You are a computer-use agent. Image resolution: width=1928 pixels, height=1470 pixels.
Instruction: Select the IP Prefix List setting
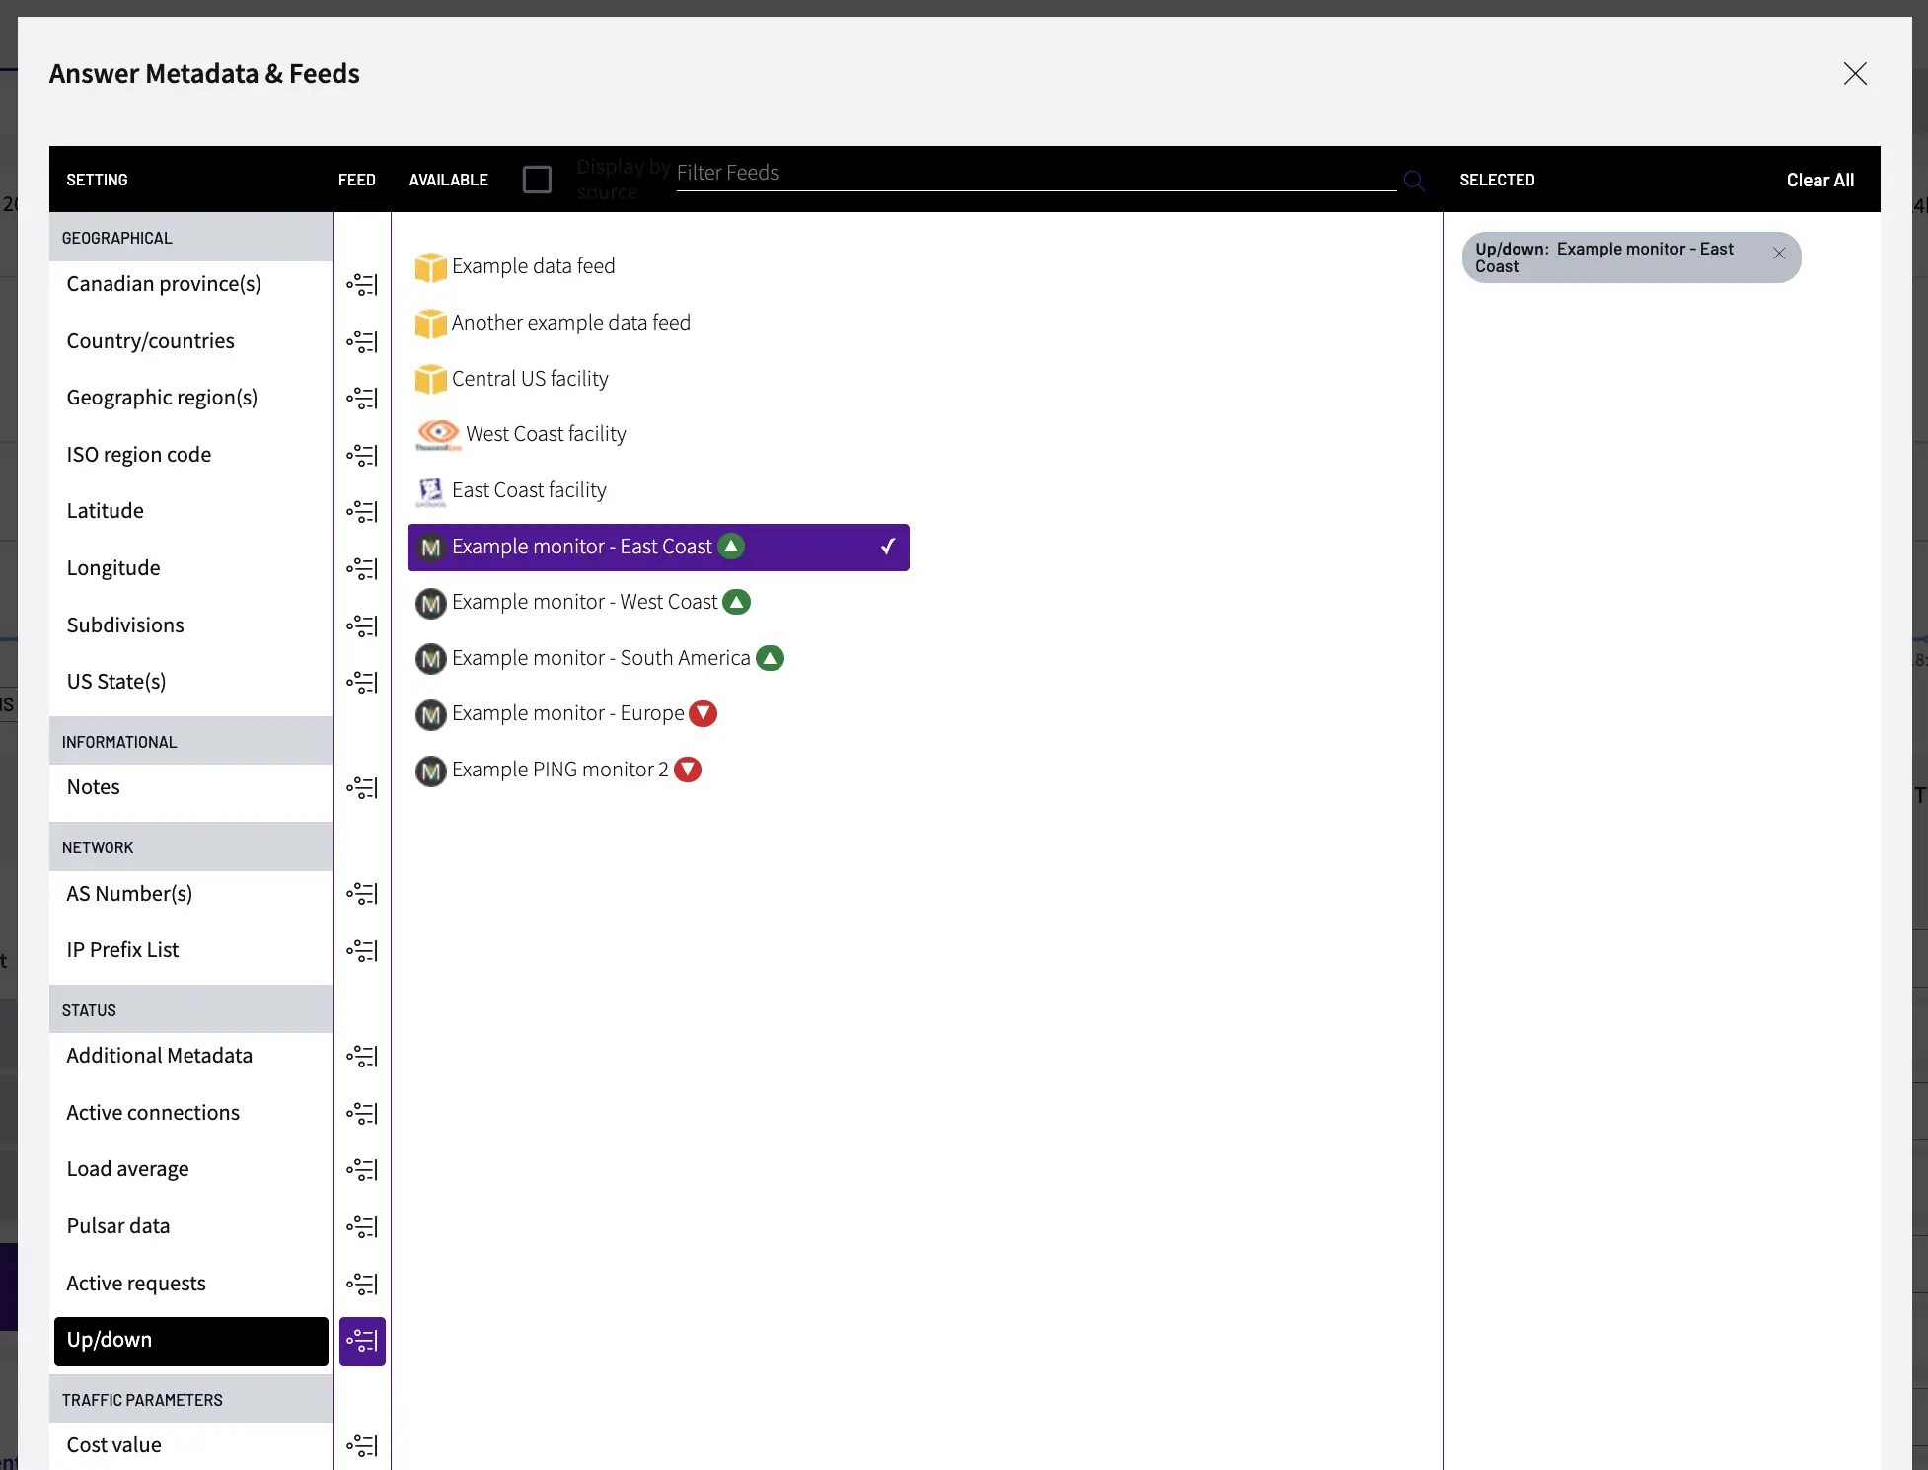[122, 950]
